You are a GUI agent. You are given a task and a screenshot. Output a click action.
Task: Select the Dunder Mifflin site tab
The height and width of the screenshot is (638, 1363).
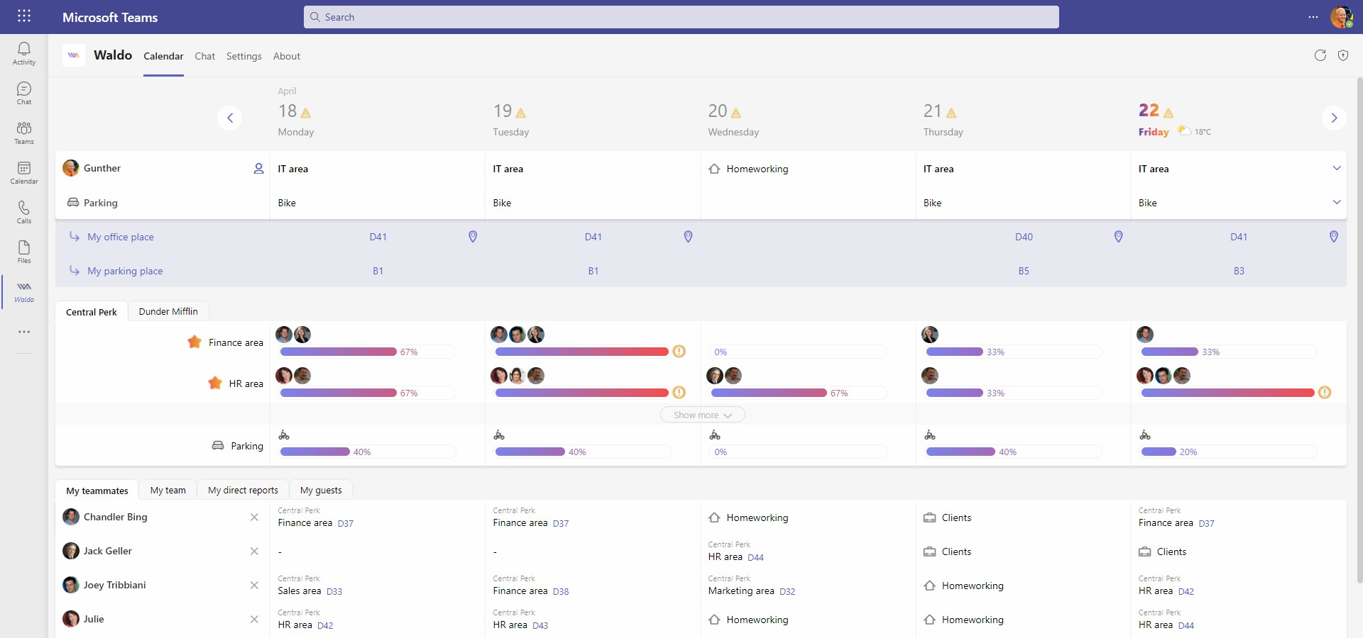pyautogui.click(x=168, y=311)
